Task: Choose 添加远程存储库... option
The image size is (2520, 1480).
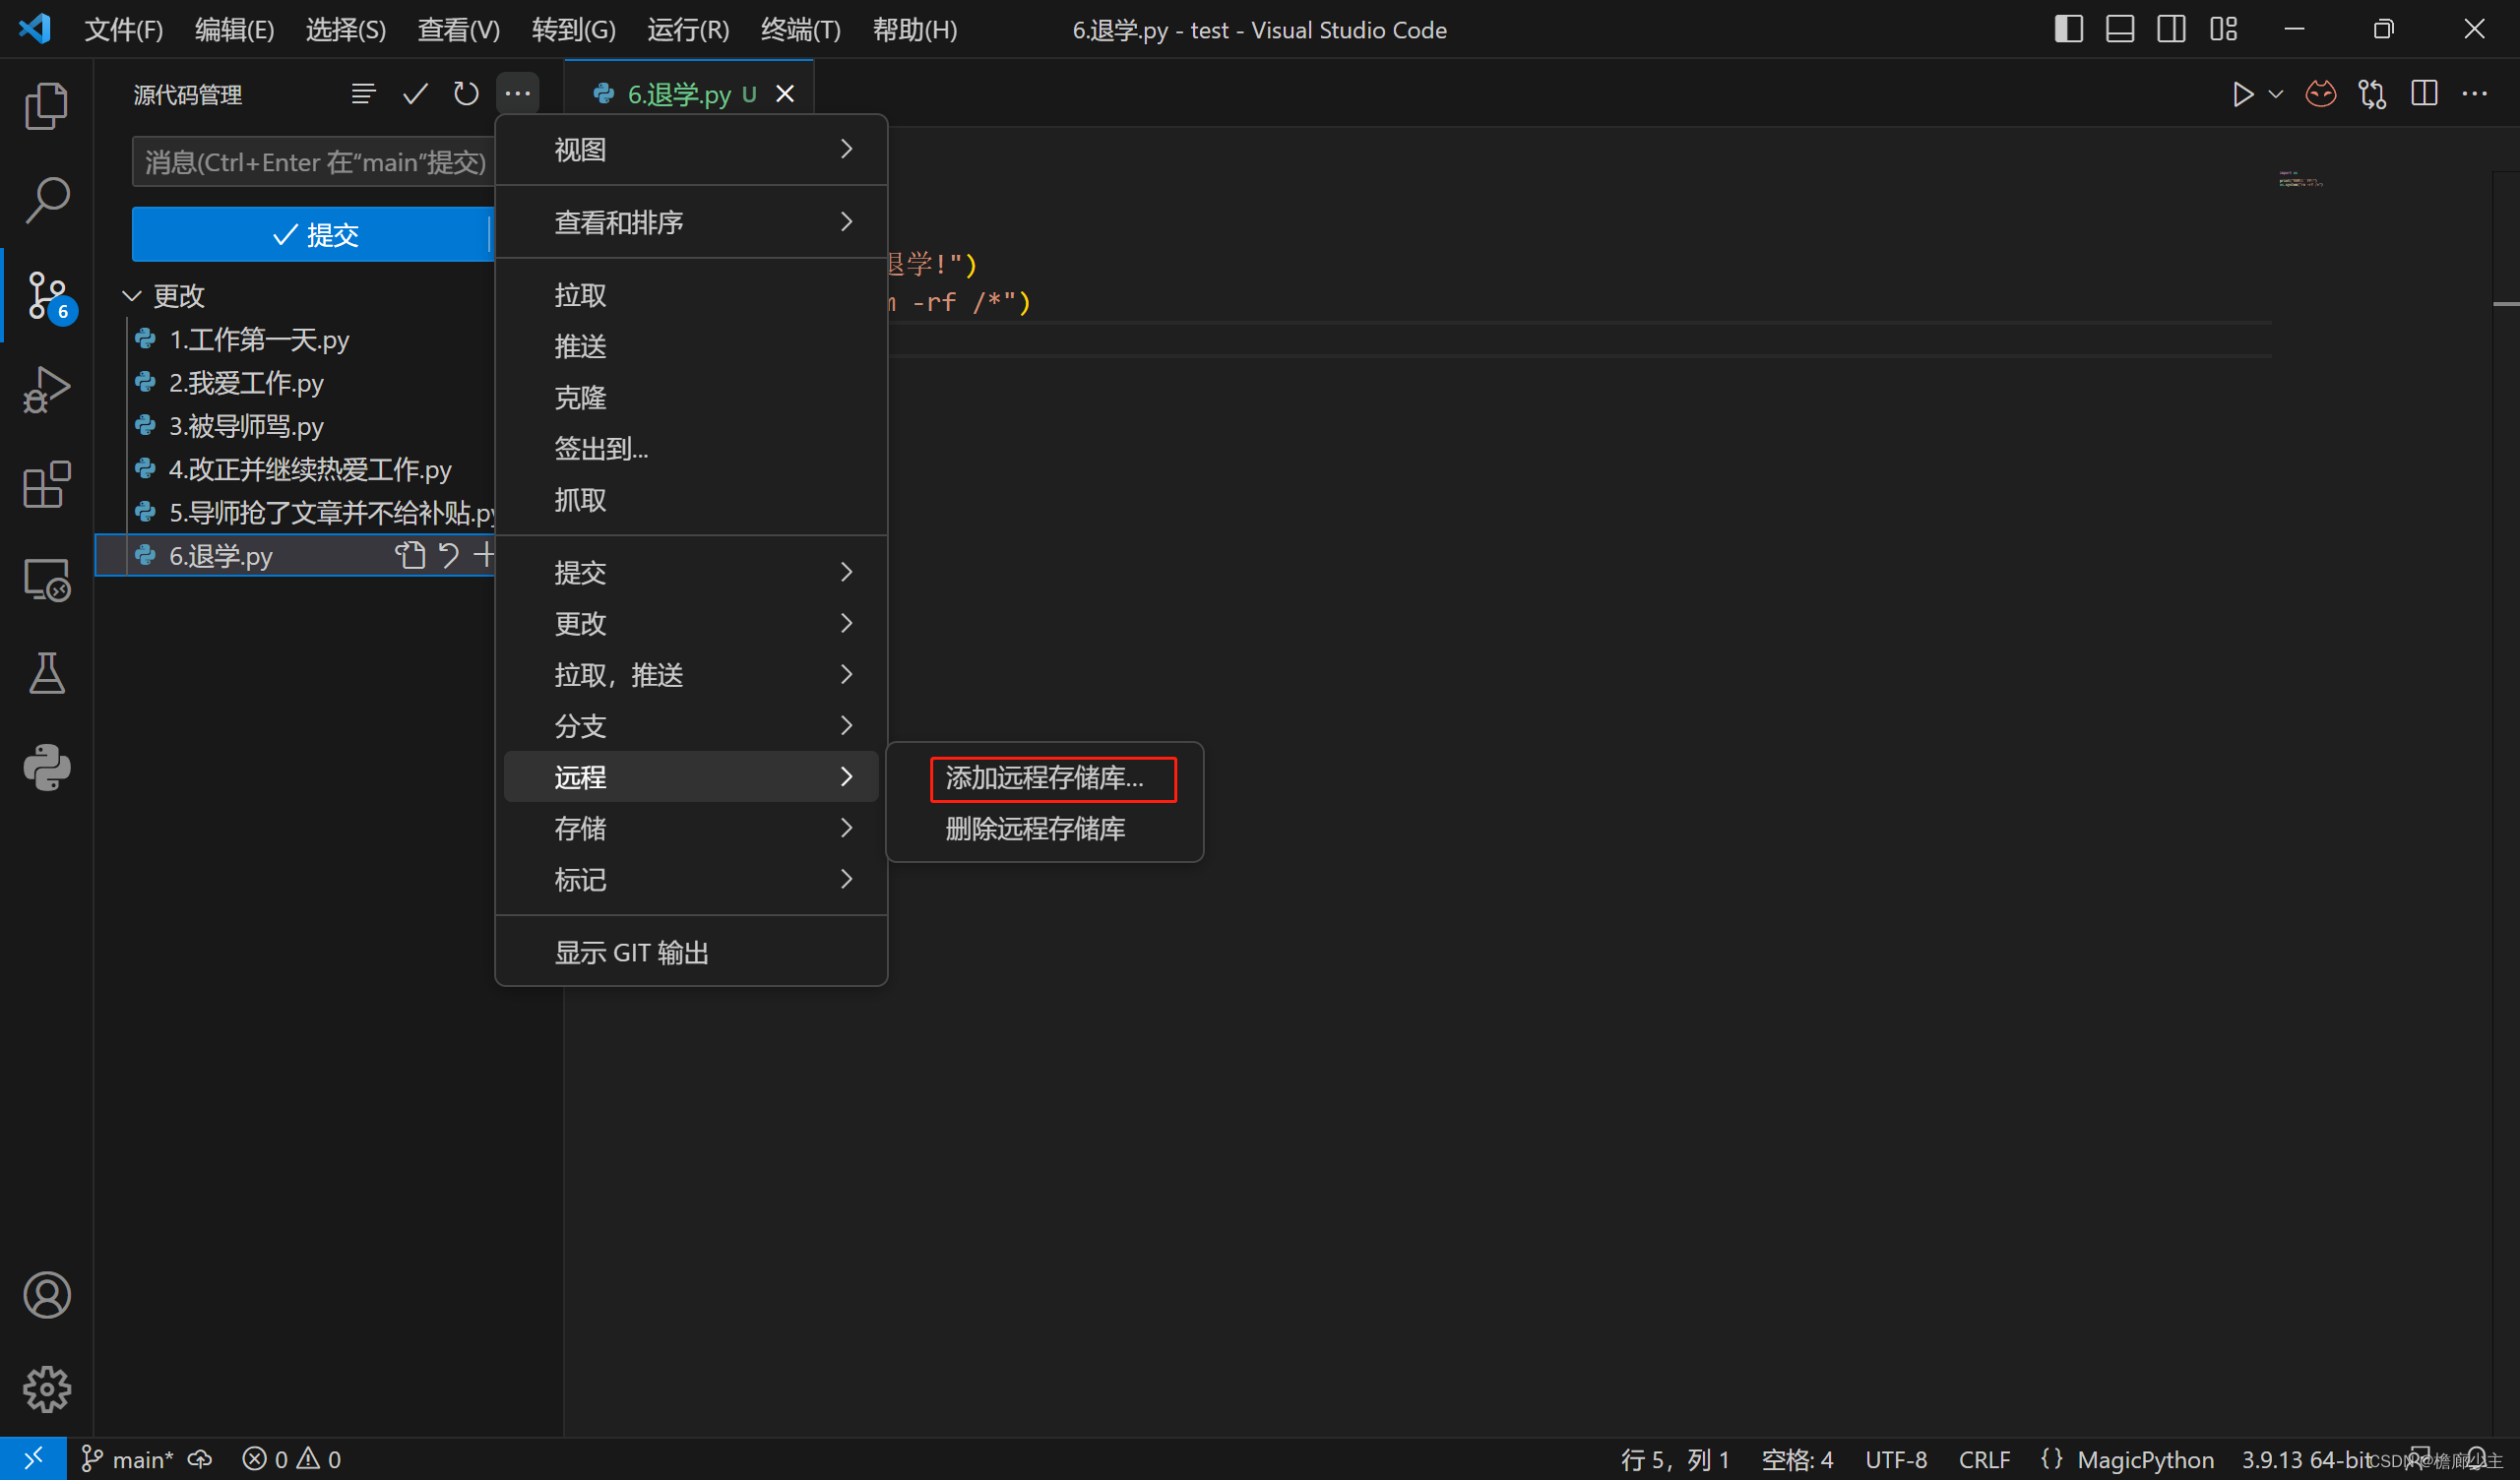Action: [1045, 777]
